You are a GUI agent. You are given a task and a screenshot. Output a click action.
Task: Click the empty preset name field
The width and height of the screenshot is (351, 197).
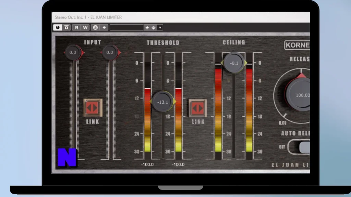[127, 27]
